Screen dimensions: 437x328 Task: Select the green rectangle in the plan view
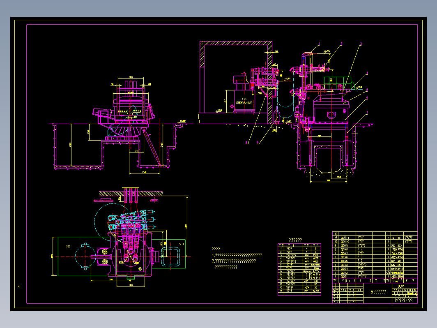(85, 256)
